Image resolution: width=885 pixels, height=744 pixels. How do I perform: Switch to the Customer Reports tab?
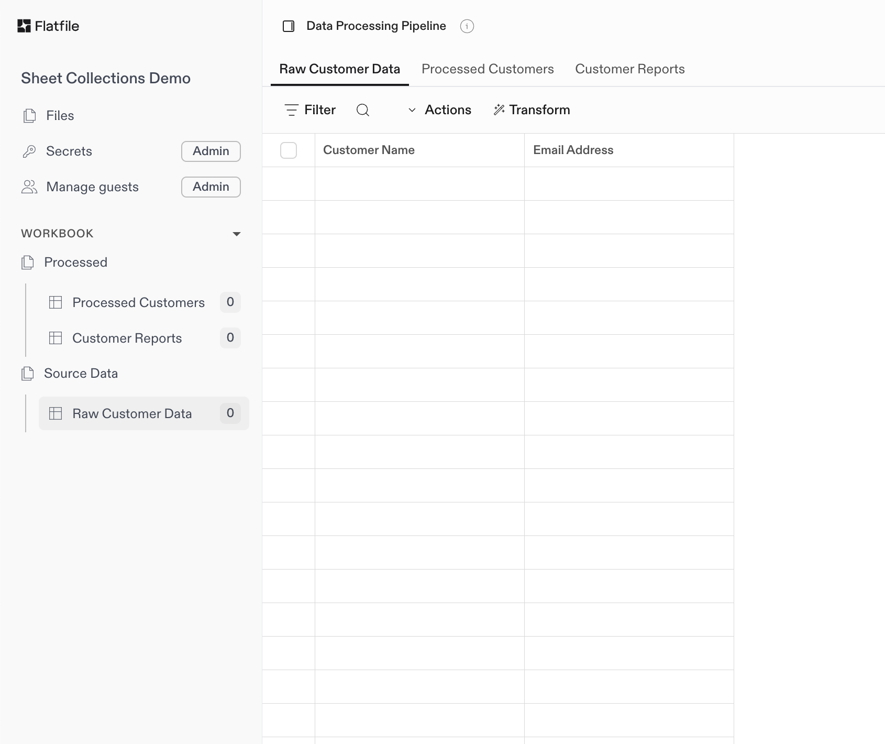point(630,69)
